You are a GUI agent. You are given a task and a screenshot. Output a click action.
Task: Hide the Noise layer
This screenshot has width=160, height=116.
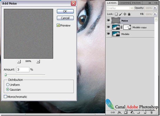(109, 20)
